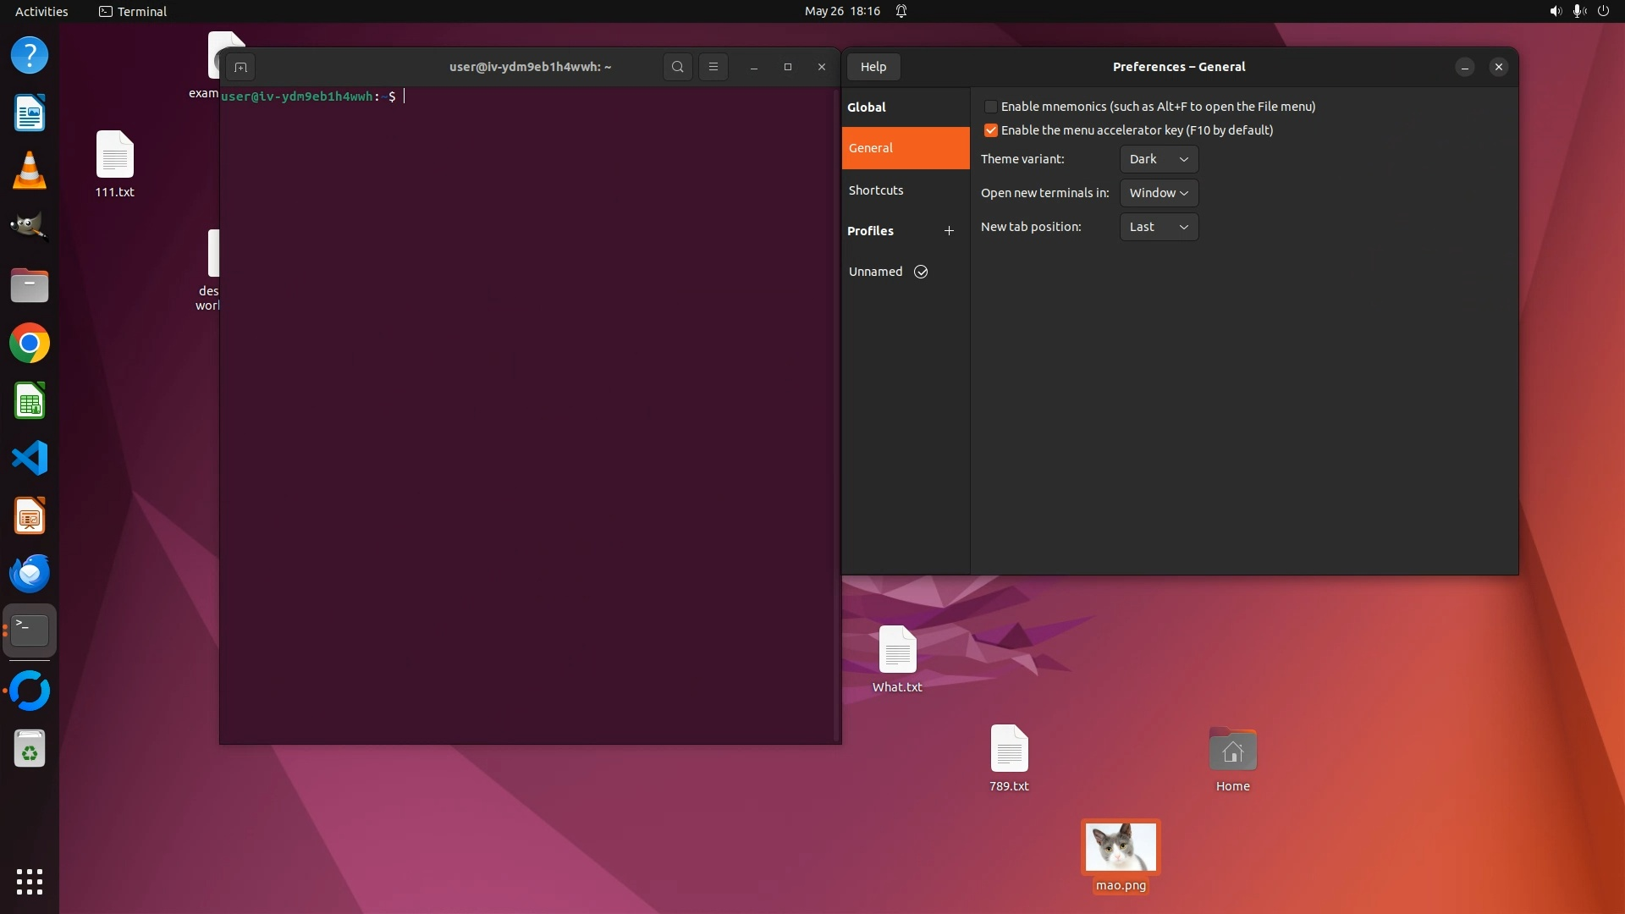Expand the Theme variant dropdown
Image resolution: width=1625 pixels, height=914 pixels.
point(1158,159)
